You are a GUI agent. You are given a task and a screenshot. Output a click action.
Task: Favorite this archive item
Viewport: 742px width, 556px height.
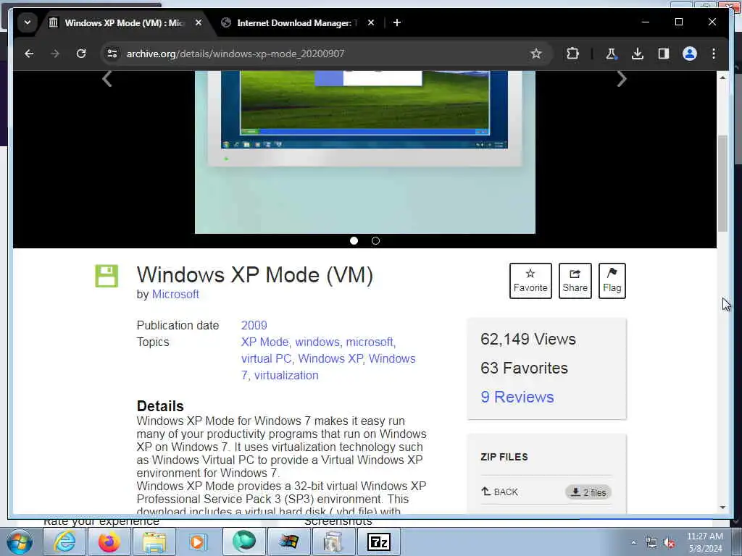coord(530,281)
